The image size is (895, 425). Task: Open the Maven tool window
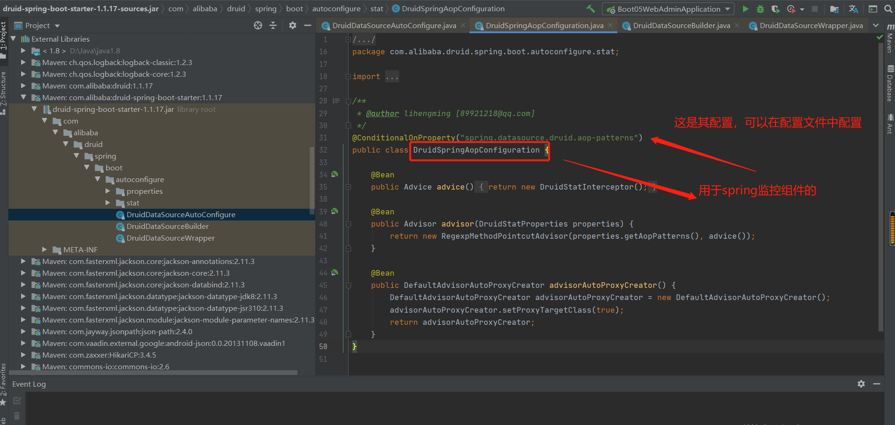[890, 38]
